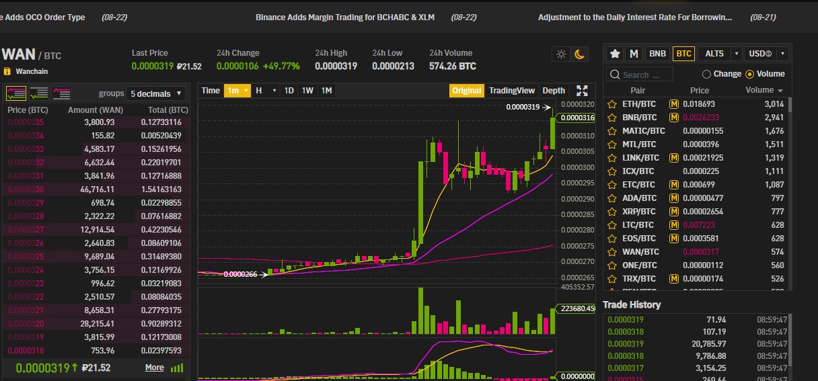
Task: Sort market list by Price column
Action: coord(700,90)
